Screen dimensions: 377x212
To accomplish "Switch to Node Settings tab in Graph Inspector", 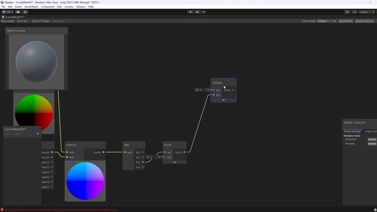I will pyautogui.click(x=352, y=131).
